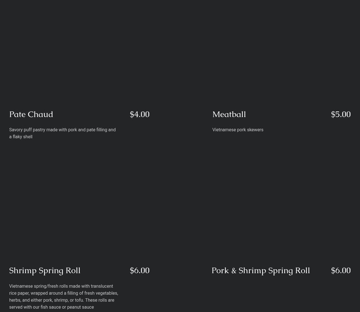Click the Pate Chaud item title
Viewport: 360px width, 312px height.
pos(31,114)
